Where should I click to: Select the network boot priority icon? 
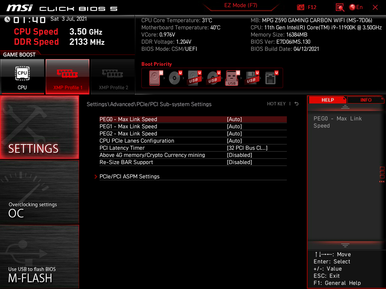pos(271,78)
